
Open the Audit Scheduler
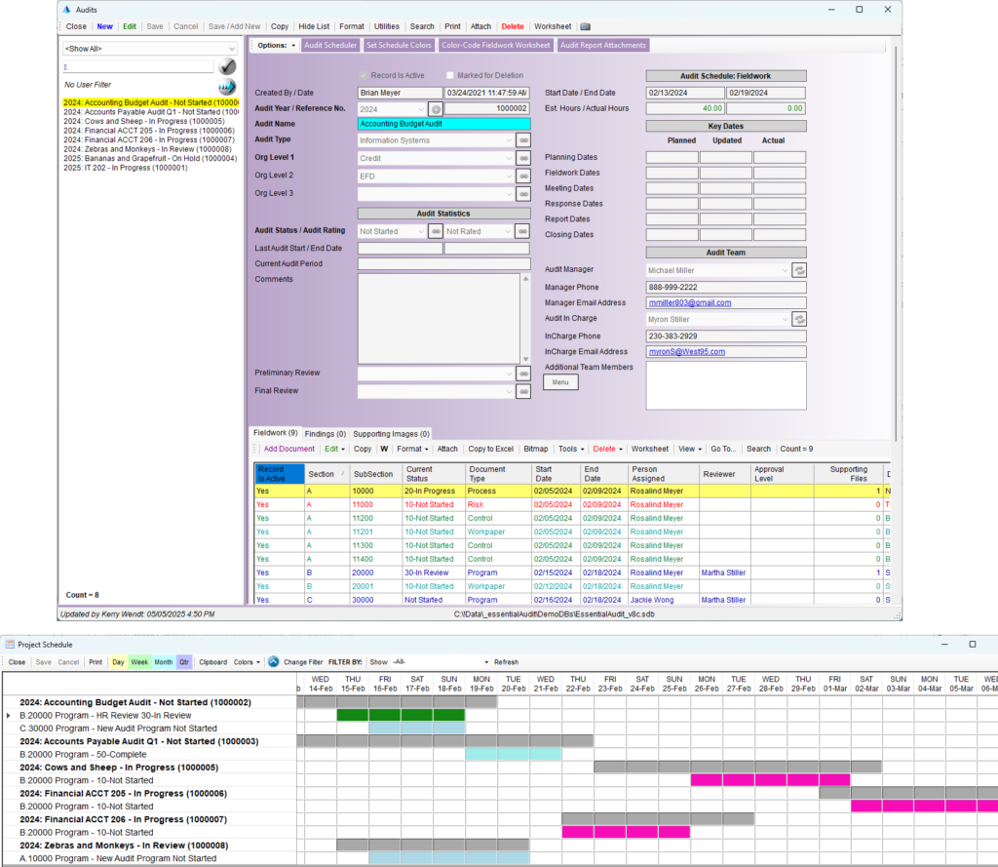click(330, 45)
